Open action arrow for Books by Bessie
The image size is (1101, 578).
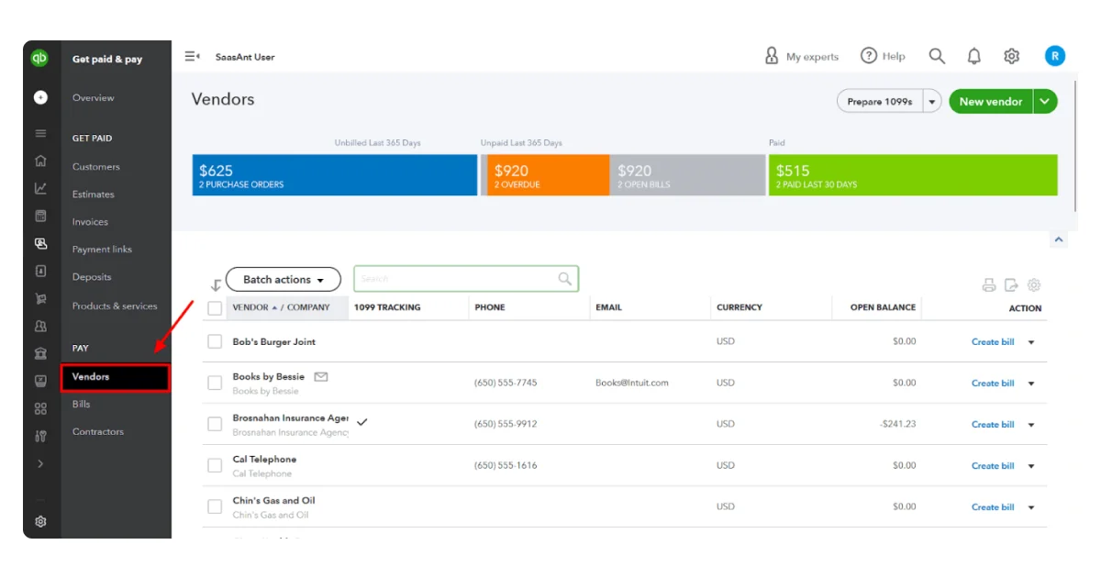click(x=1031, y=383)
